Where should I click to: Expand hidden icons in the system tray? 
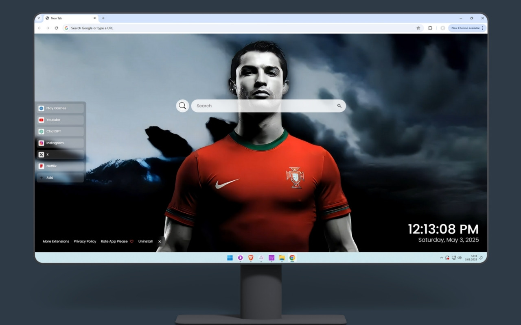[441, 258]
